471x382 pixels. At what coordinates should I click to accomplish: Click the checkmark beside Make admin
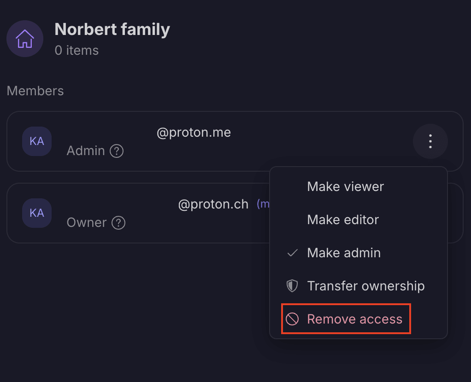(292, 253)
